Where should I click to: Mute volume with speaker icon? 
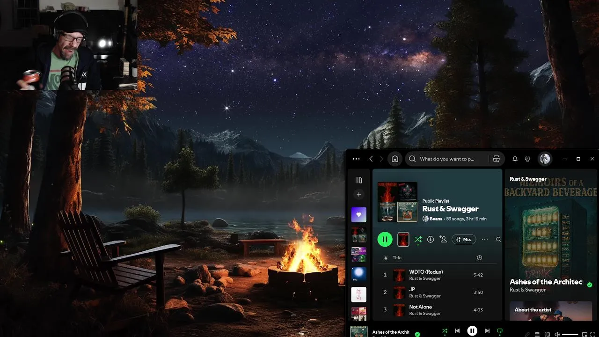click(557, 335)
